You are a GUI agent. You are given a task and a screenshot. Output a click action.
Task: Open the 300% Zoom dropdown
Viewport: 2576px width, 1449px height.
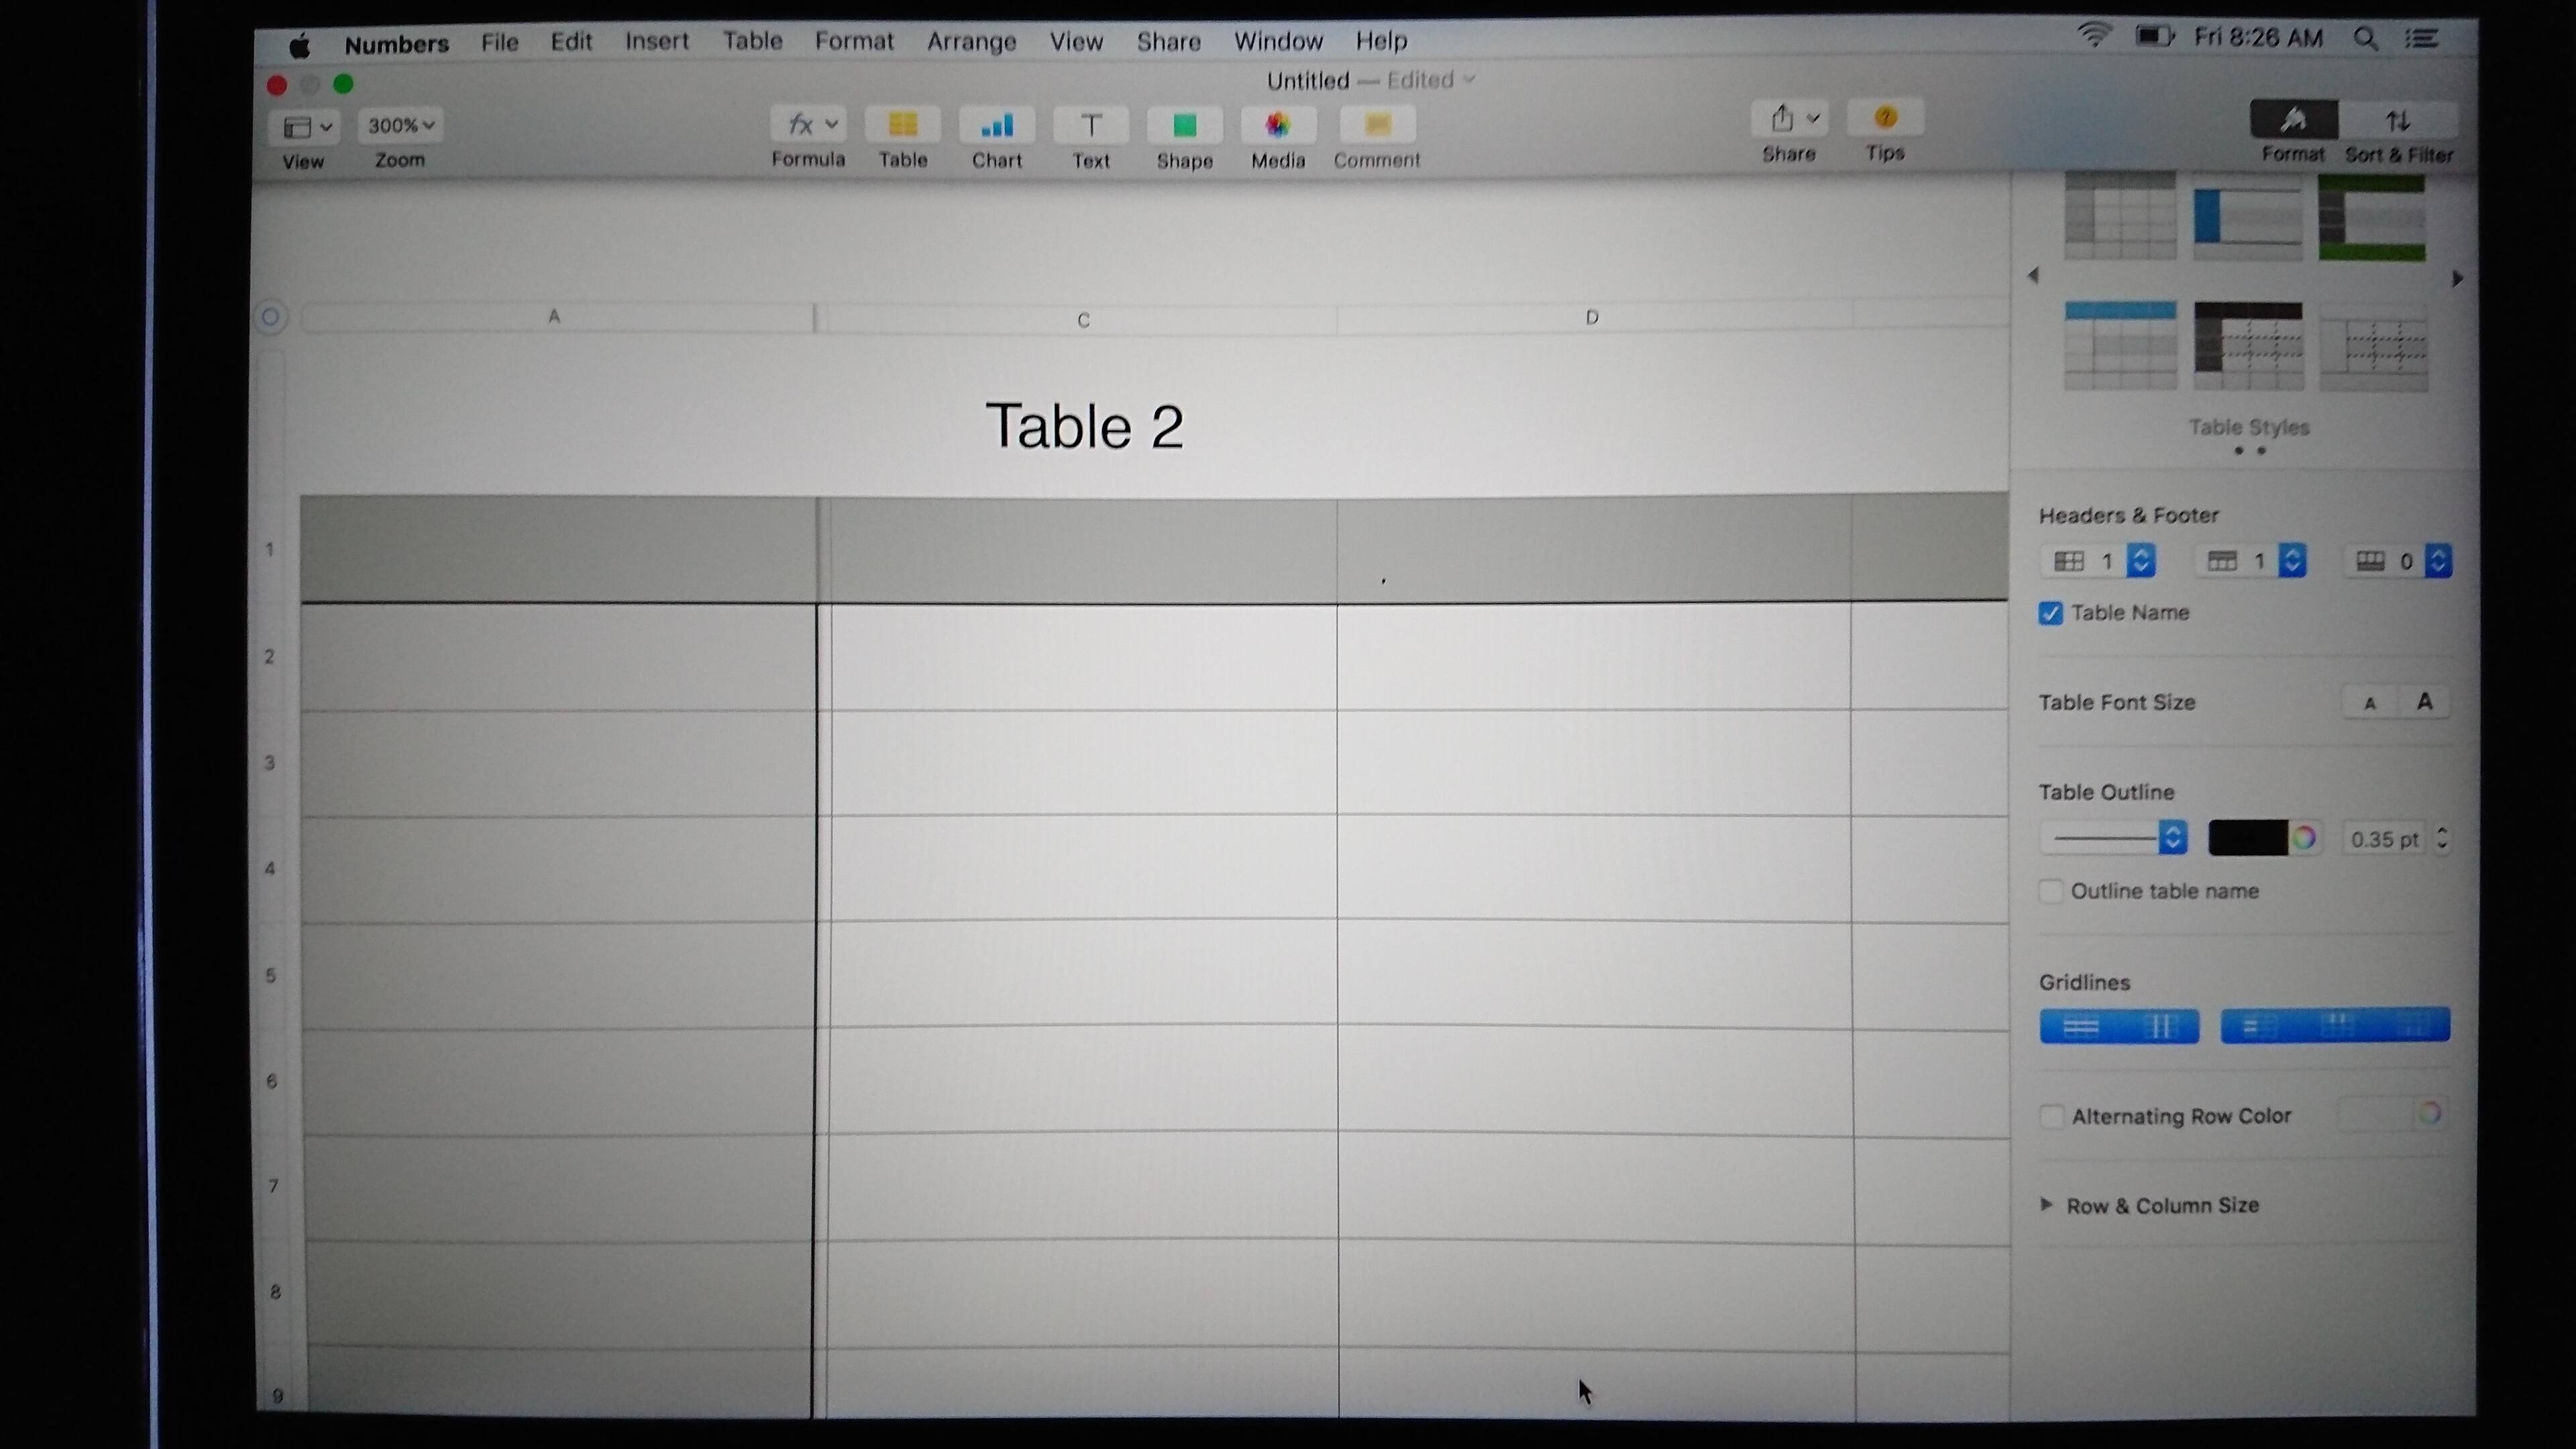(x=400, y=126)
